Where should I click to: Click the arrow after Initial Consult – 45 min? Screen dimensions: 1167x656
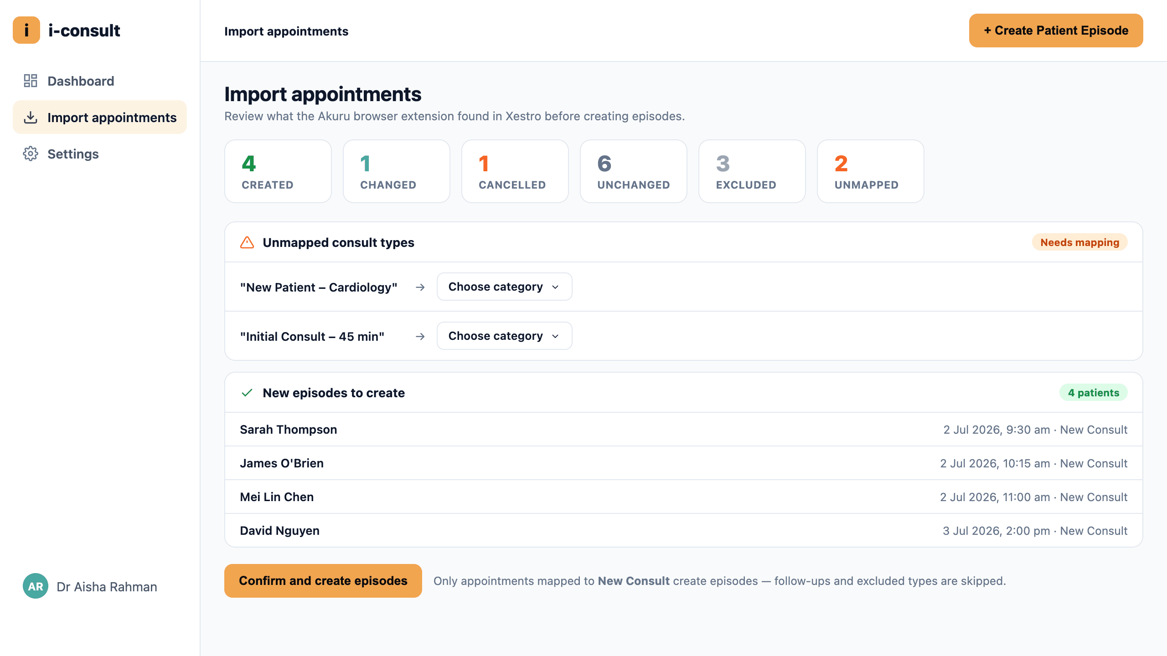[420, 336]
